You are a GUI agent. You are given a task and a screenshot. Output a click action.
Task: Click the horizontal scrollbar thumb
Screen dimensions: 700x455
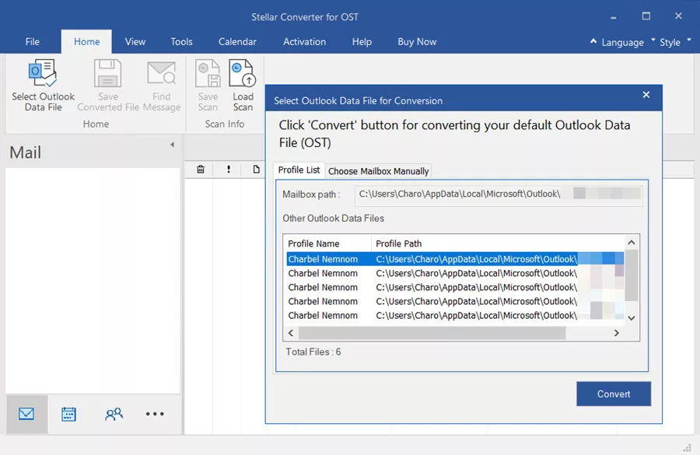[432, 333]
